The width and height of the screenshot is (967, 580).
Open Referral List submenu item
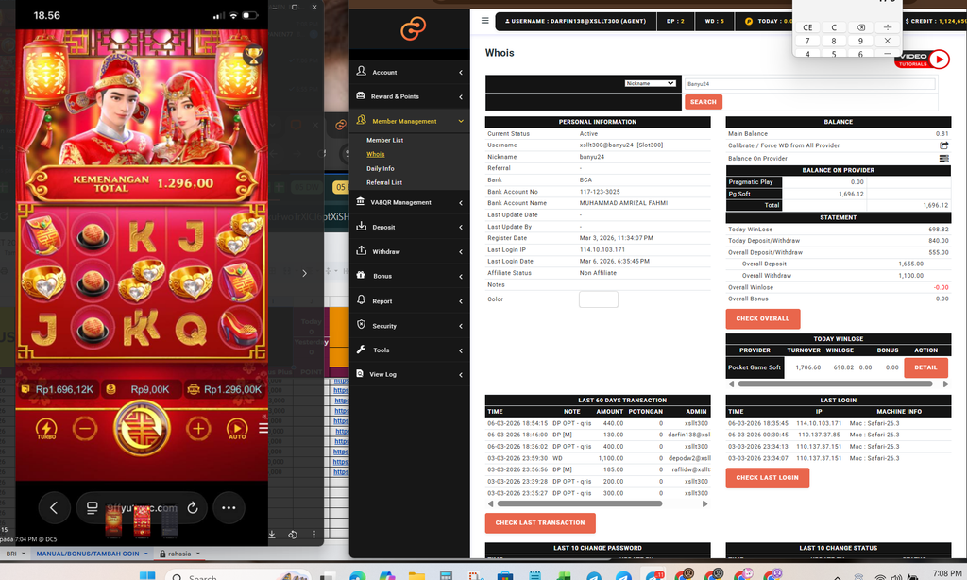[x=384, y=182]
